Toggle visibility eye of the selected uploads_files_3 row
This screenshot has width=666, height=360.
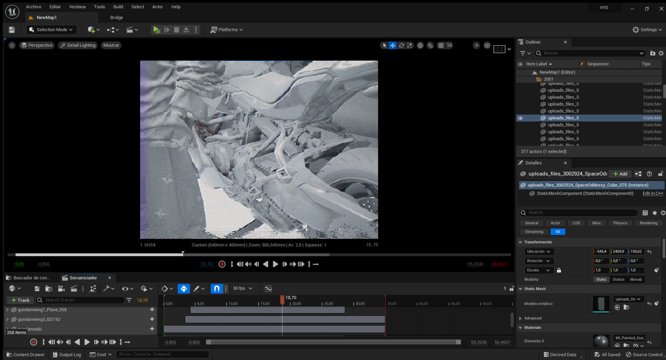click(520, 118)
